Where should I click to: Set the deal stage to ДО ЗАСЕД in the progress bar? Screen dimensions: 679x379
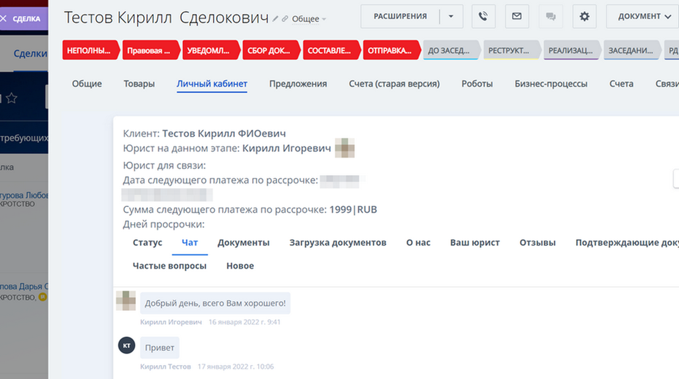coord(451,51)
